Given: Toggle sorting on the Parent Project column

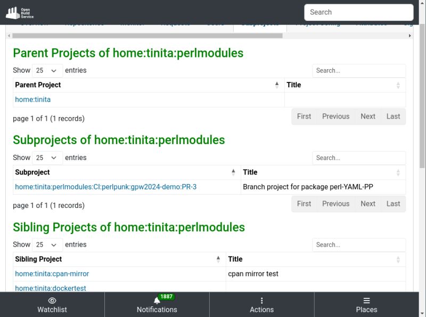Looking at the screenshot, I should (x=276, y=84).
